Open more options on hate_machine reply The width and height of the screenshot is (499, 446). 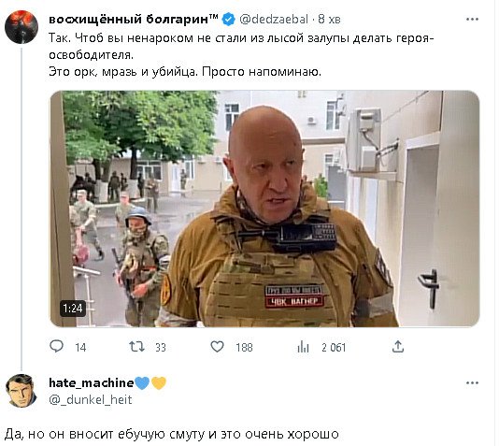pyautogui.click(x=472, y=383)
